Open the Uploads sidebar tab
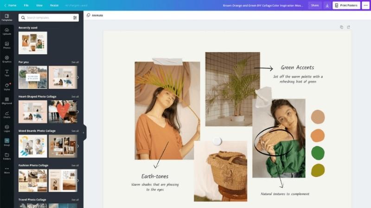 pos(7,31)
